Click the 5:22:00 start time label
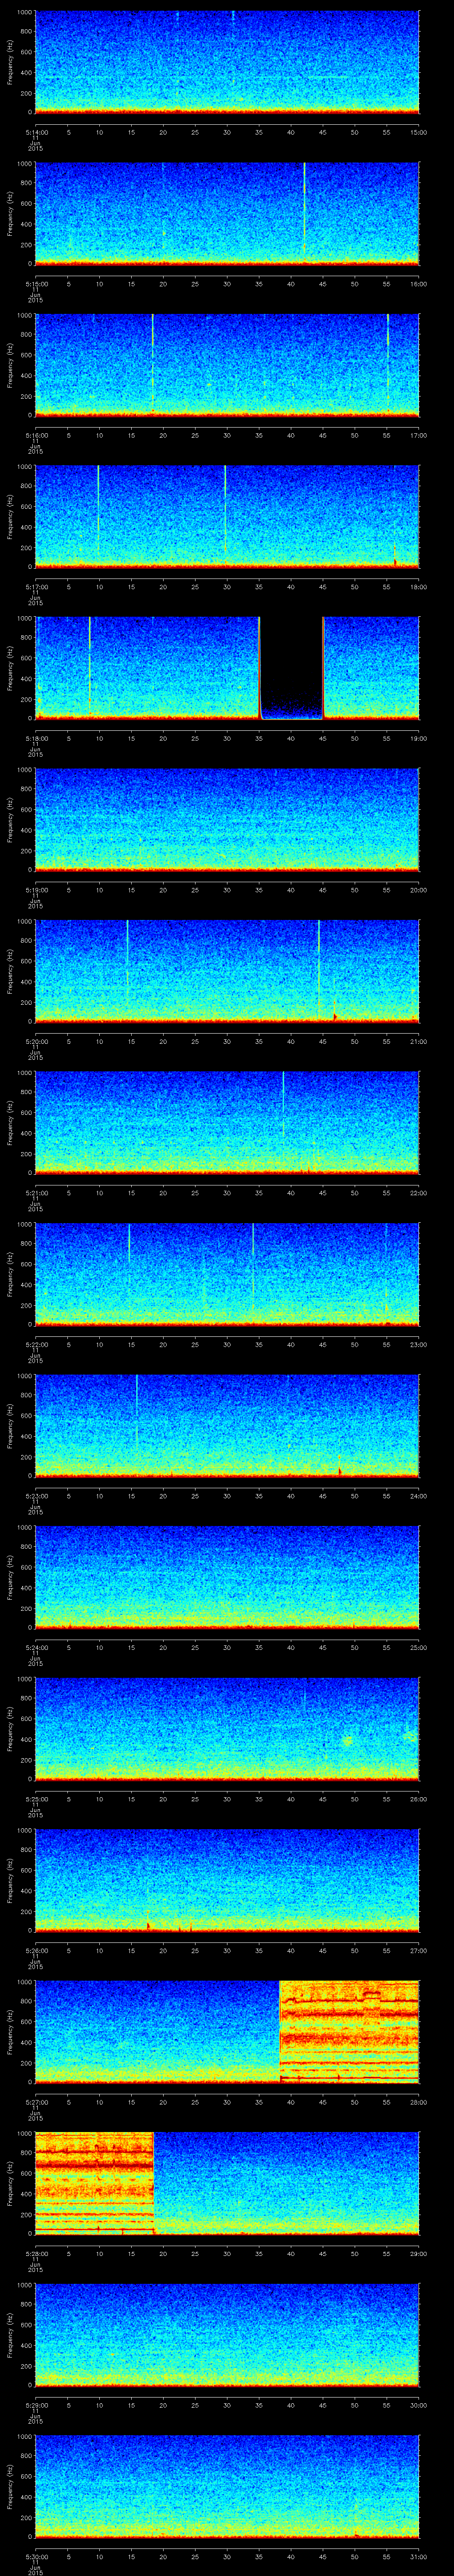Screen dimensions: 454x2576 point(36,1344)
